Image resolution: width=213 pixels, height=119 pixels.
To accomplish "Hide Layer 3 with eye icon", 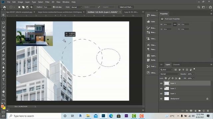I will (x=161, y=83).
